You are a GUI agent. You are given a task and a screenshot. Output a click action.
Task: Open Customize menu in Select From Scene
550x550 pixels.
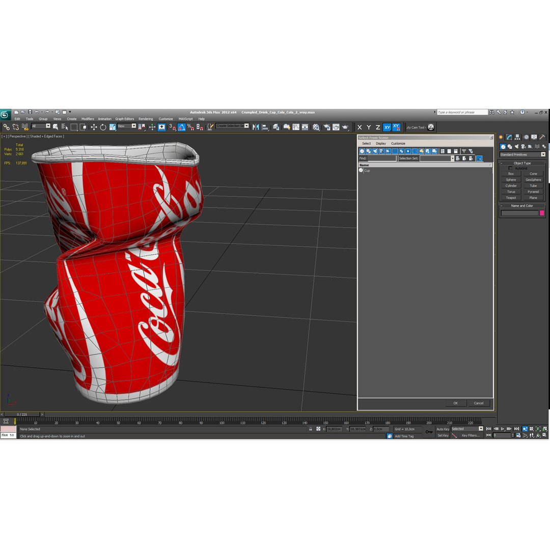[398, 144]
